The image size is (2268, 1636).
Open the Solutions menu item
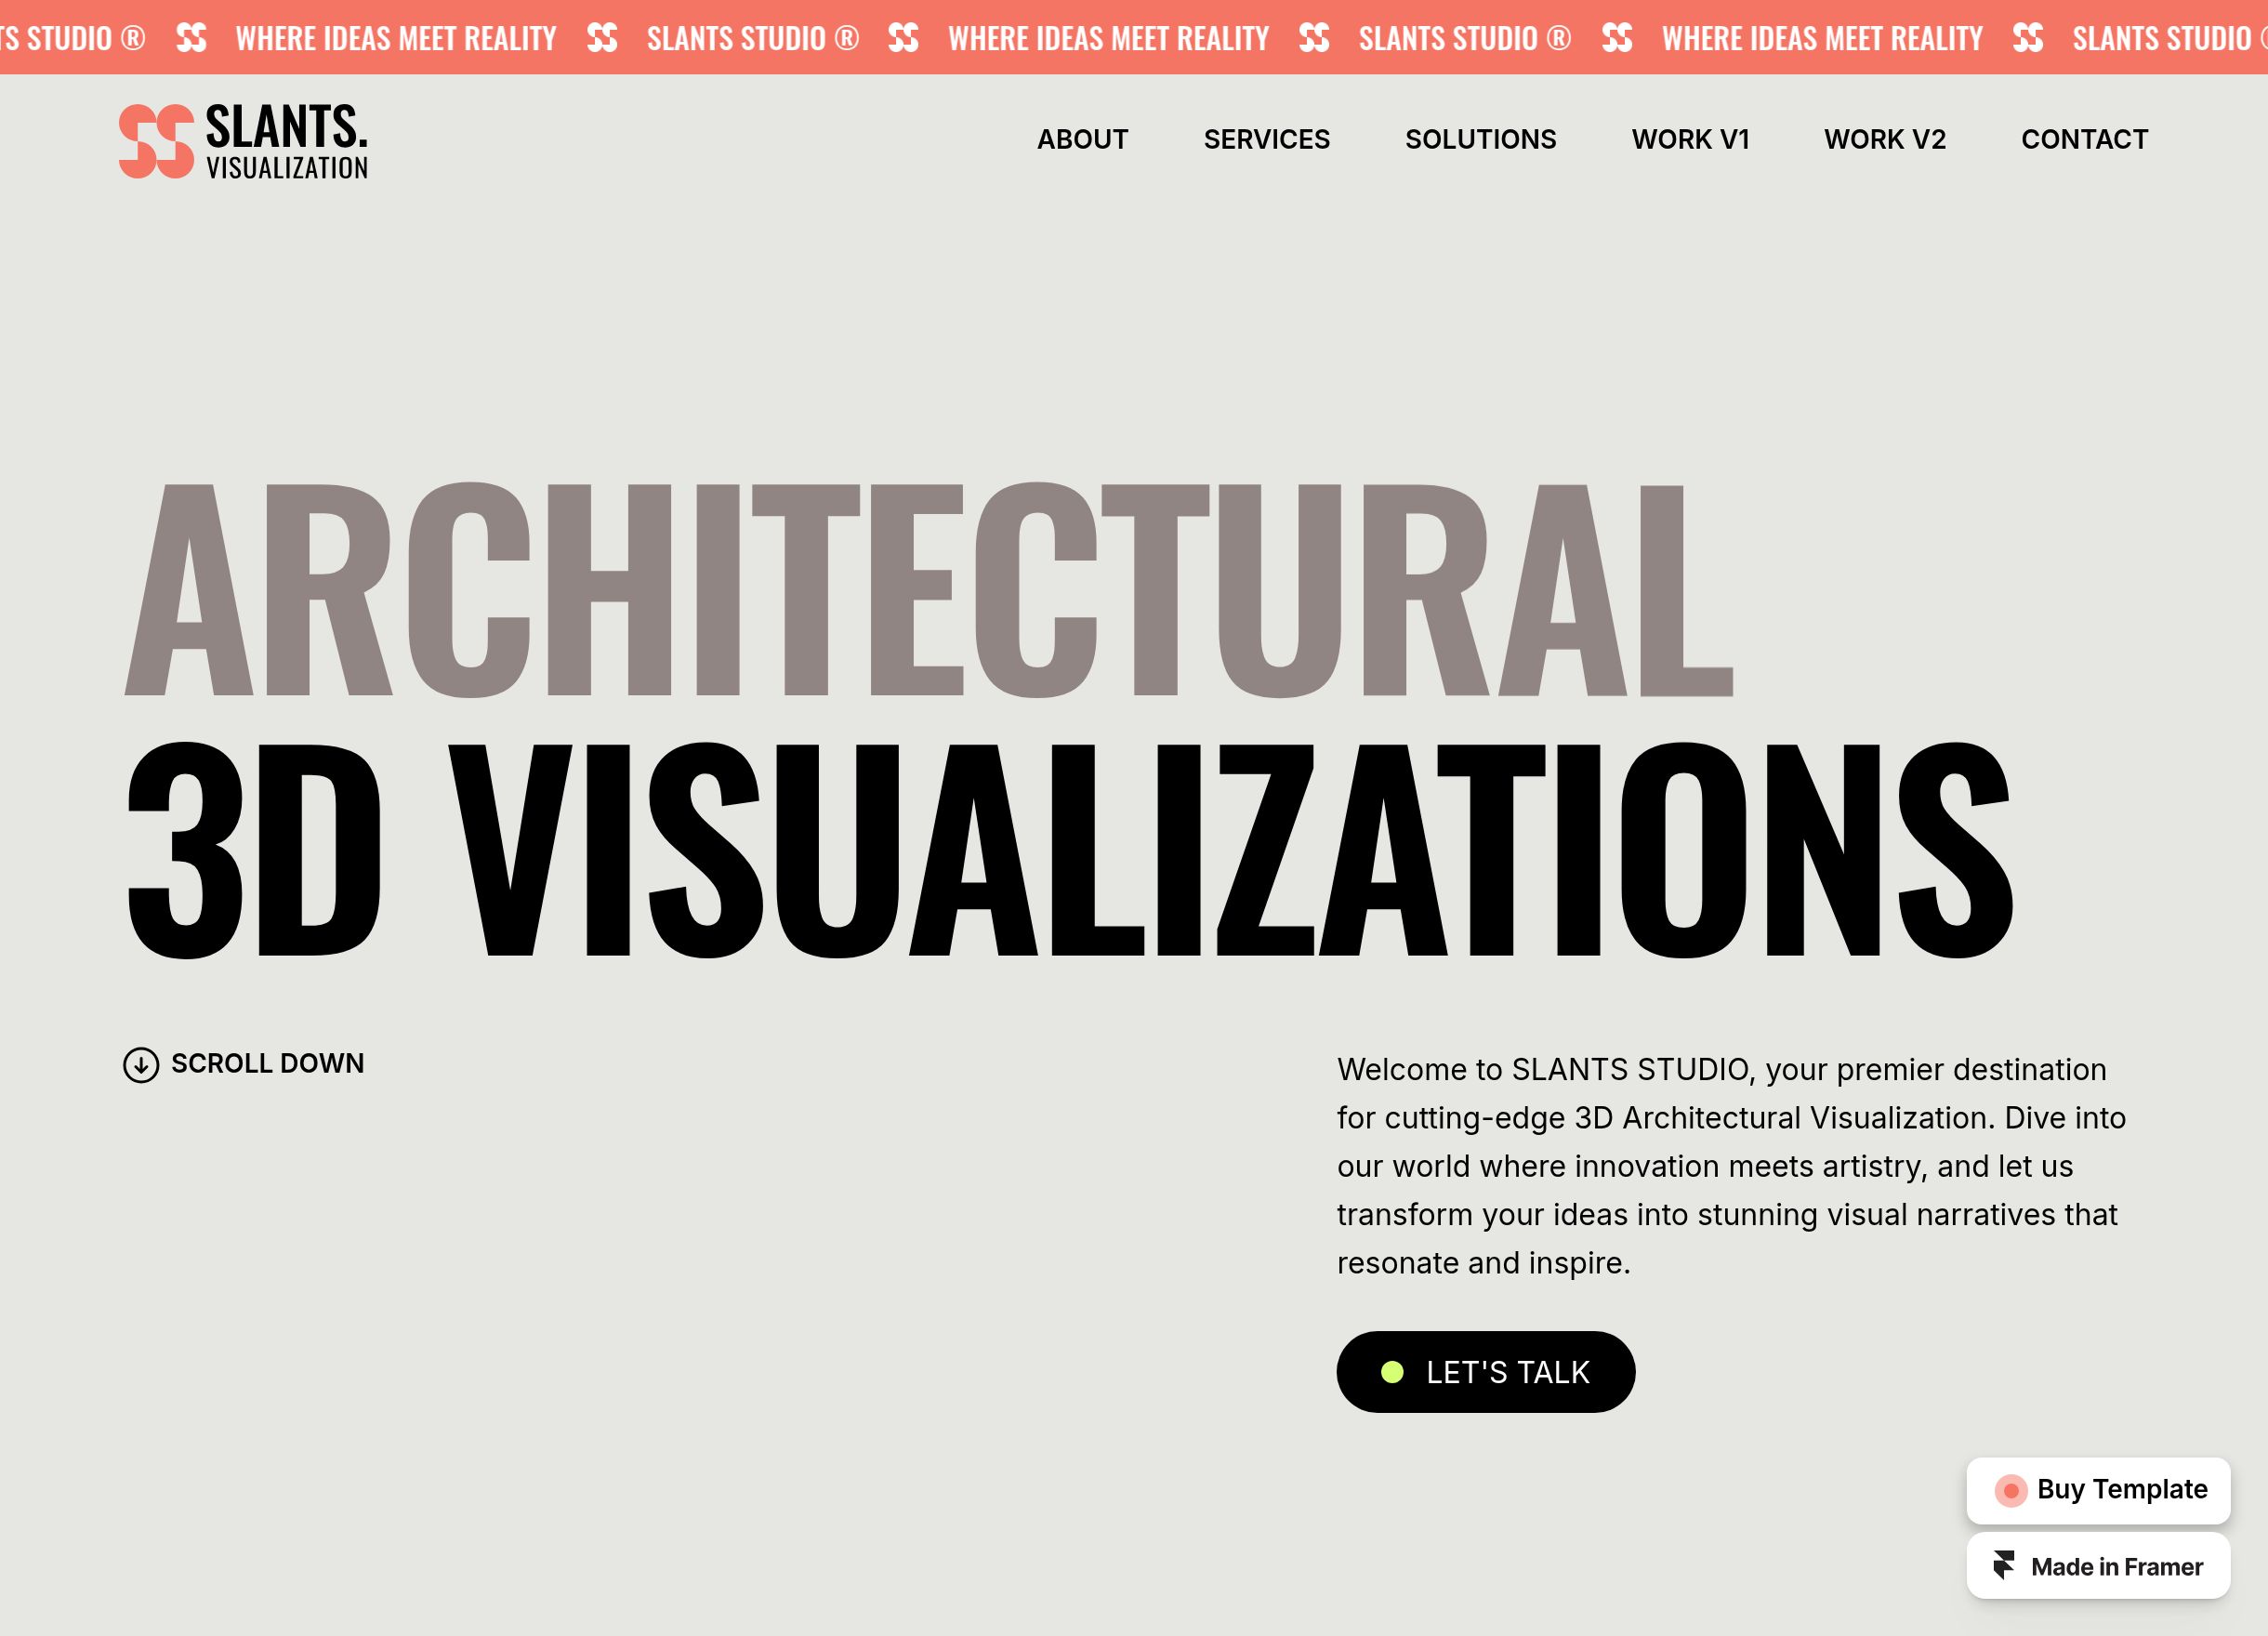pos(1480,139)
